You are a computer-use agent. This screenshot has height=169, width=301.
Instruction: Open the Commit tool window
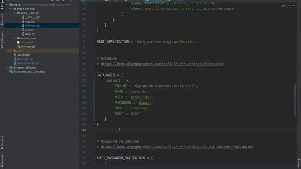pos(2,20)
